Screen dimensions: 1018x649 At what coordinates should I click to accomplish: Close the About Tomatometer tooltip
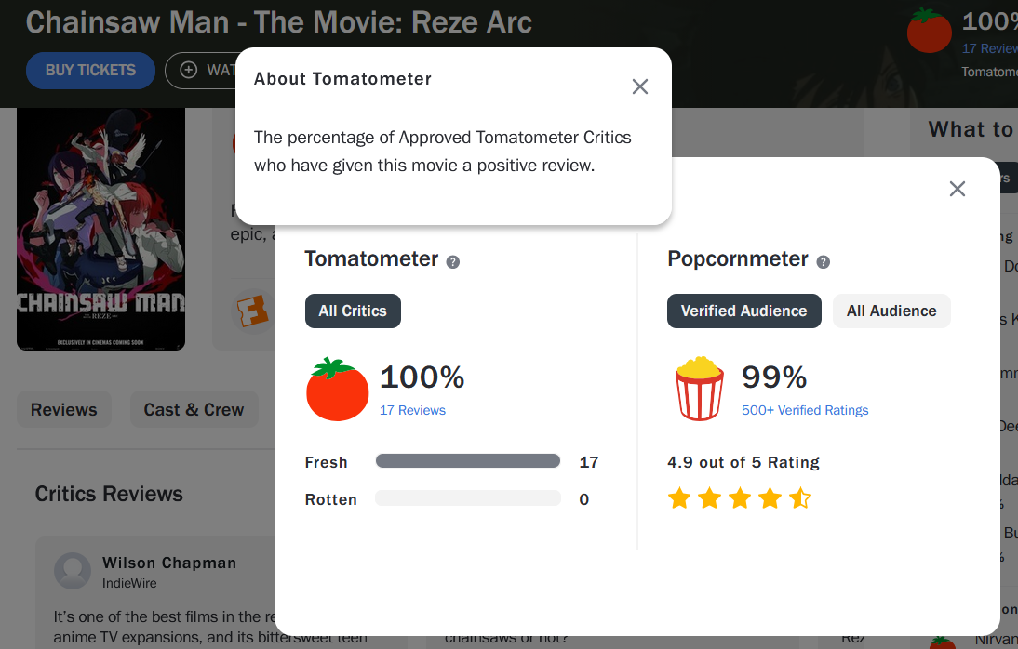click(x=640, y=86)
